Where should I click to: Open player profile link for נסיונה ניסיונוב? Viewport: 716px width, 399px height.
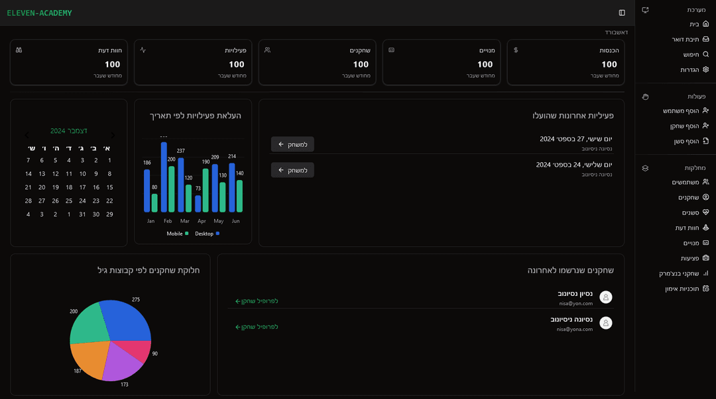[257, 327]
